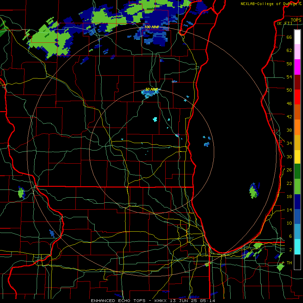Click the white swatch in the tops legend

(297, 37)
